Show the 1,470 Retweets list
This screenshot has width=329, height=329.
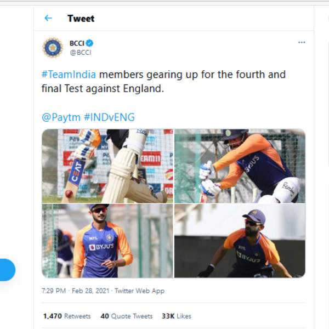click(x=67, y=316)
